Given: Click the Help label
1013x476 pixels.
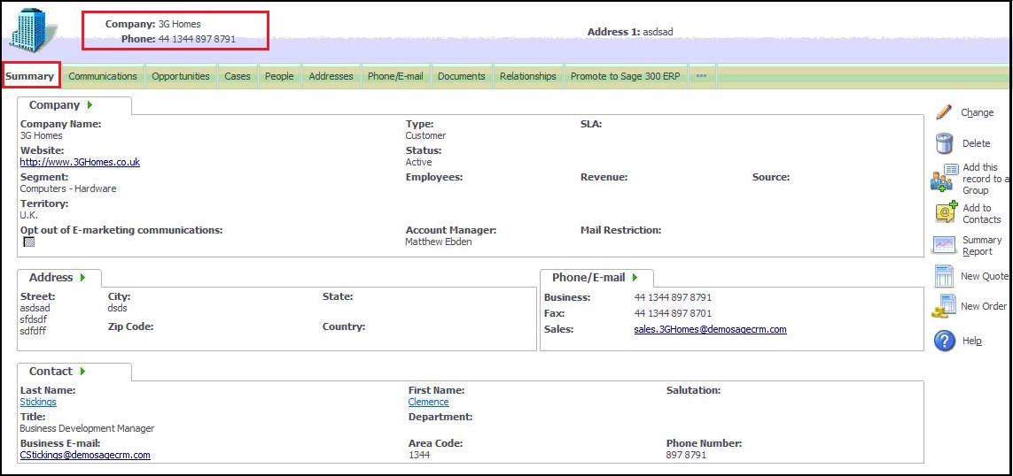Looking at the screenshot, I should point(972,341).
